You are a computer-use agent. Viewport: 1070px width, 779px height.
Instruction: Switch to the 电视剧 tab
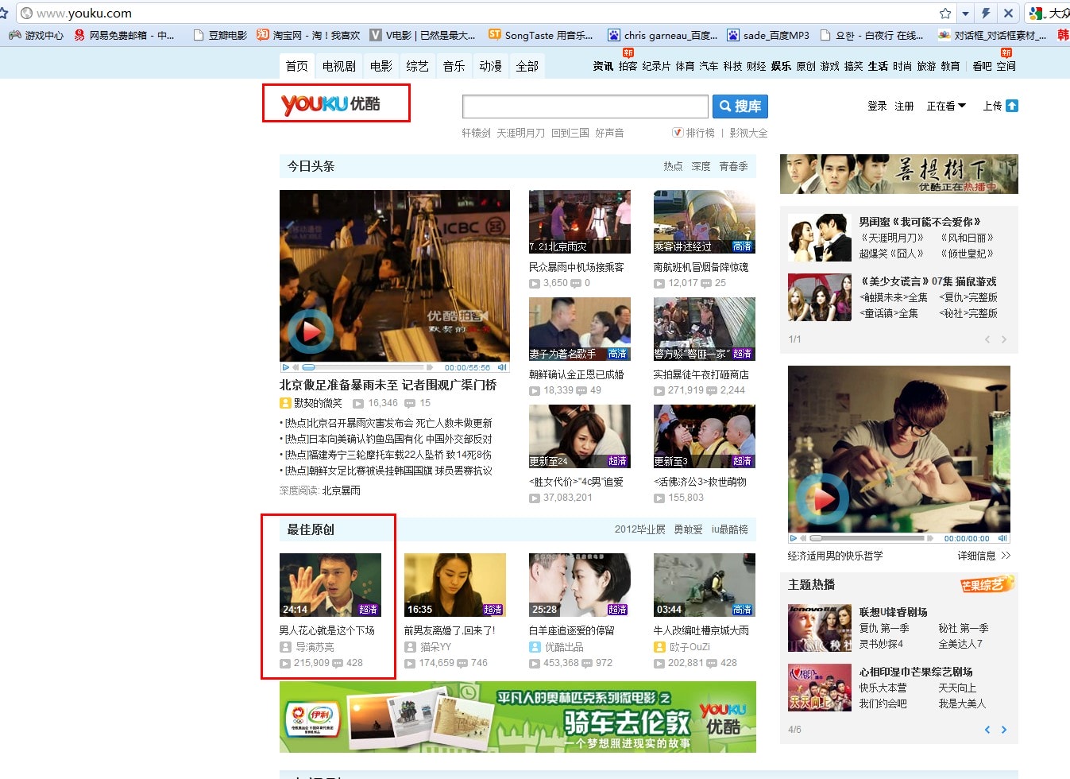338,66
